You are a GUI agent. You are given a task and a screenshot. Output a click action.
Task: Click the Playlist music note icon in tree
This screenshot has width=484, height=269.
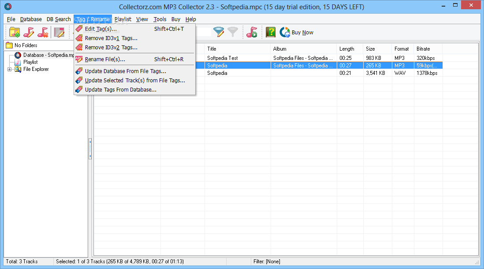pyautogui.click(x=18, y=62)
